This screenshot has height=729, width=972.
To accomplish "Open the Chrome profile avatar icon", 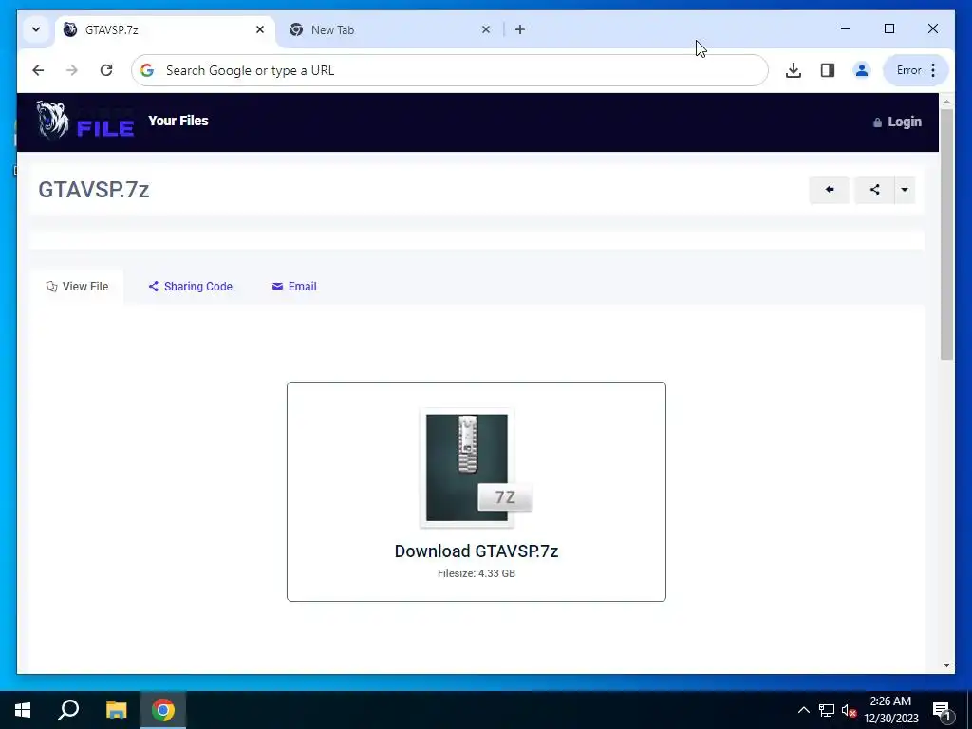I will click(x=861, y=70).
